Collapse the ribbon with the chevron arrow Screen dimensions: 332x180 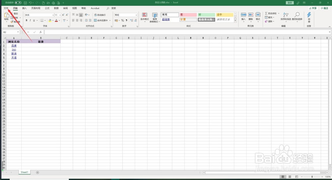click(x=329, y=27)
